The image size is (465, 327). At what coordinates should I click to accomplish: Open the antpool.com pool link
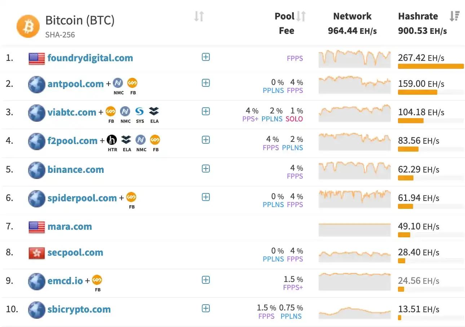click(x=75, y=84)
